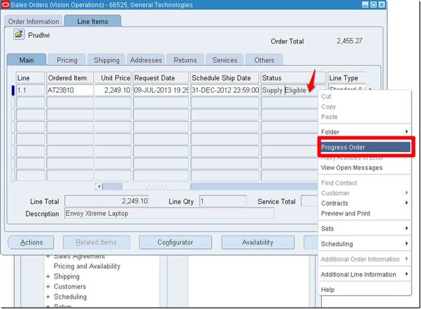Image resolution: width=421 pixels, height=309 pixels.
Task: Select View Open Messages menu entry
Action: tap(365, 168)
